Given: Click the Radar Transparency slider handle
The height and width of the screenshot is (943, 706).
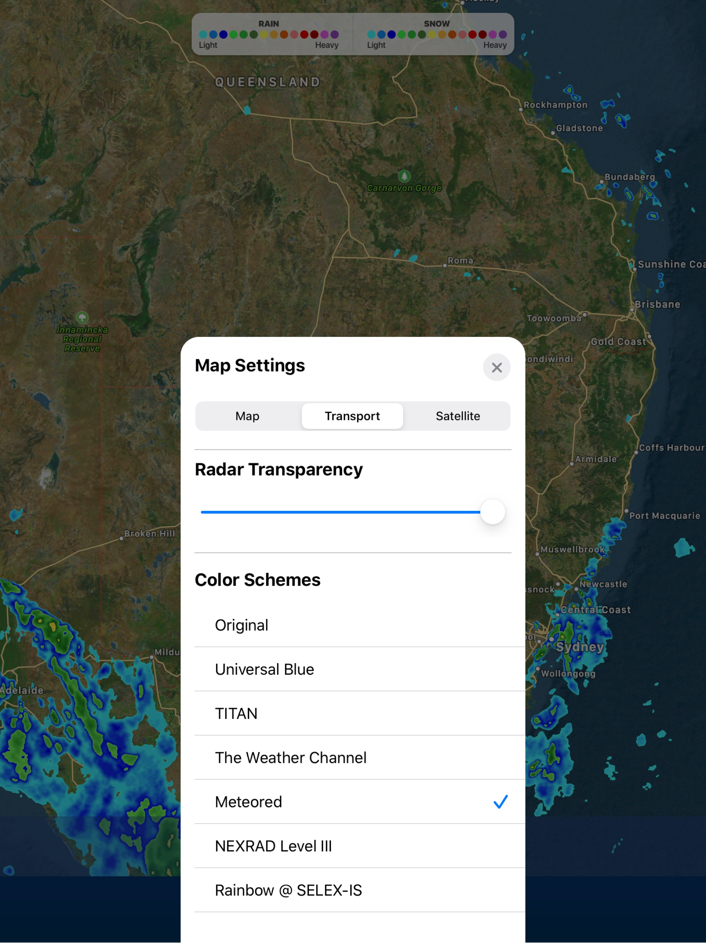Looking at the screenshot, I should point(492,512).
